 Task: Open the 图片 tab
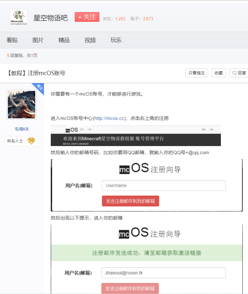pyautogui.click(x=38, y=40)
